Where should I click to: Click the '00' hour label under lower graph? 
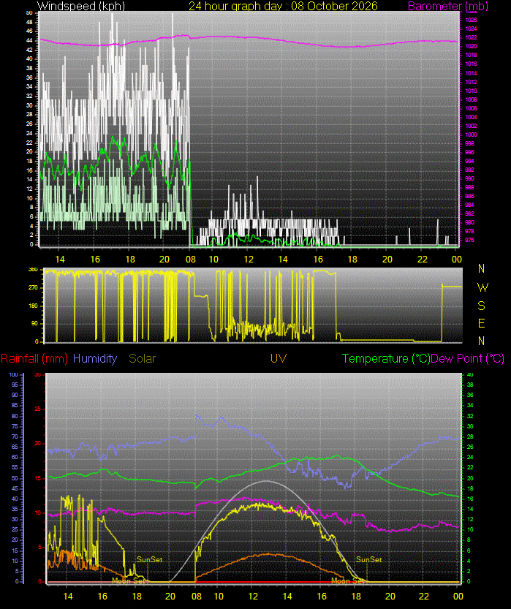point(458,596)
